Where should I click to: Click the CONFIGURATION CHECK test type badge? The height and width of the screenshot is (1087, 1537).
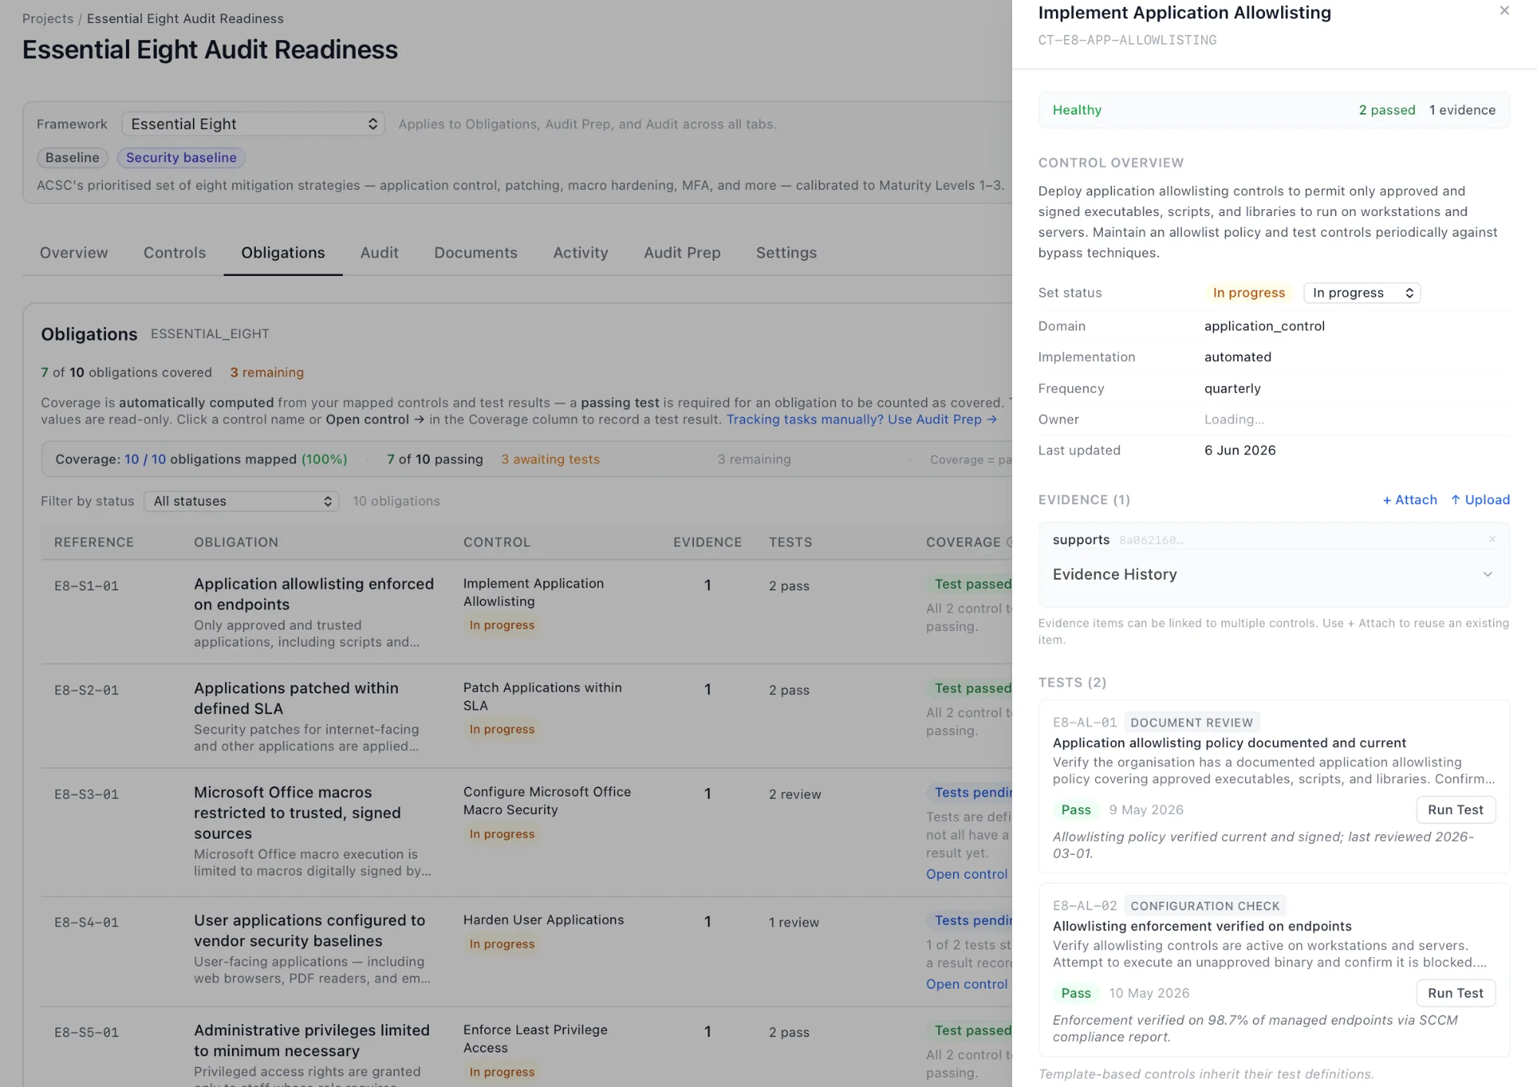point(1205,906)
